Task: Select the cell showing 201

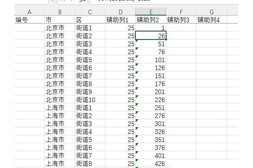Action: tap(151, 92)
